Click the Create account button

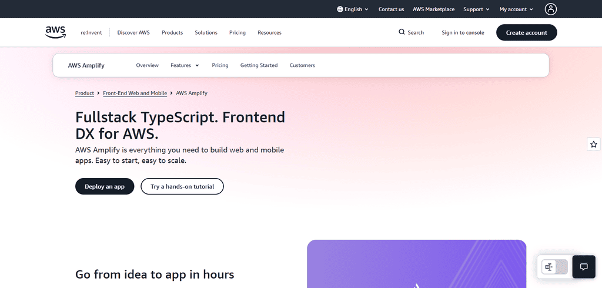(526, 33)
